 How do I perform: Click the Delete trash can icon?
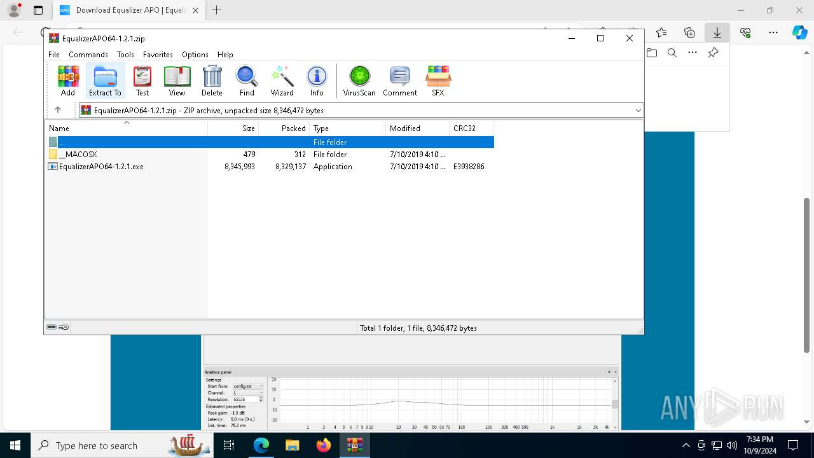212,81
